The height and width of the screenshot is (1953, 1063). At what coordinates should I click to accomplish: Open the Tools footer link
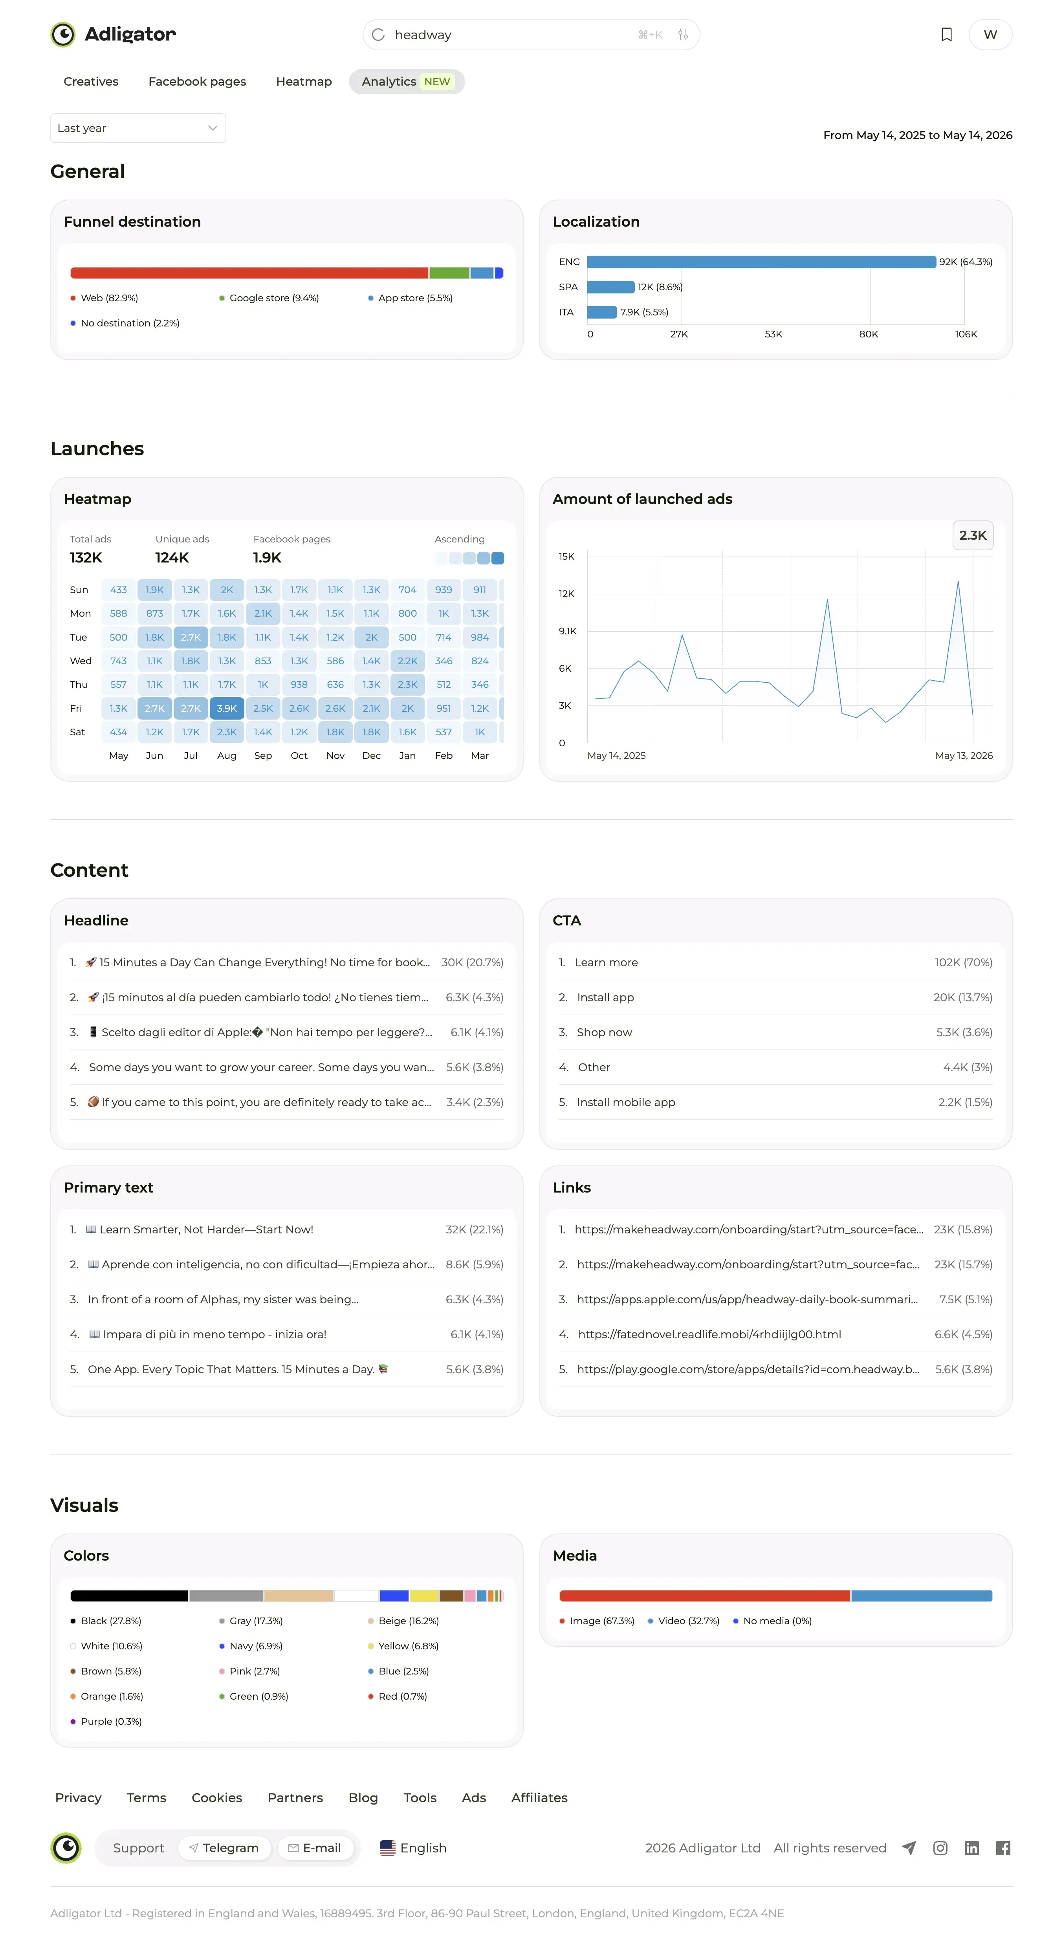point(420,1797)
